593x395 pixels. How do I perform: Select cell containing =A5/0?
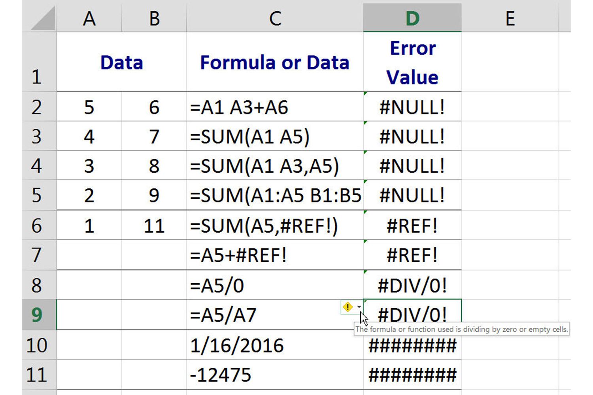(x=275, y=285)
